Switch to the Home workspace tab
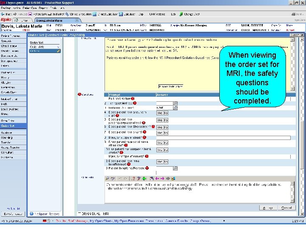The width and height of the screenshot is (306, 229). coord(22,20)
